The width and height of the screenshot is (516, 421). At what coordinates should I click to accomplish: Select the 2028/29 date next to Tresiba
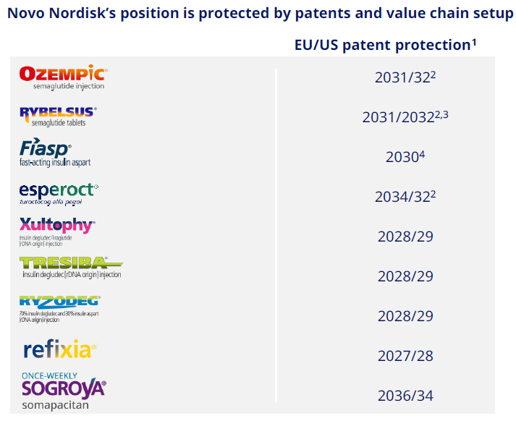405,276
